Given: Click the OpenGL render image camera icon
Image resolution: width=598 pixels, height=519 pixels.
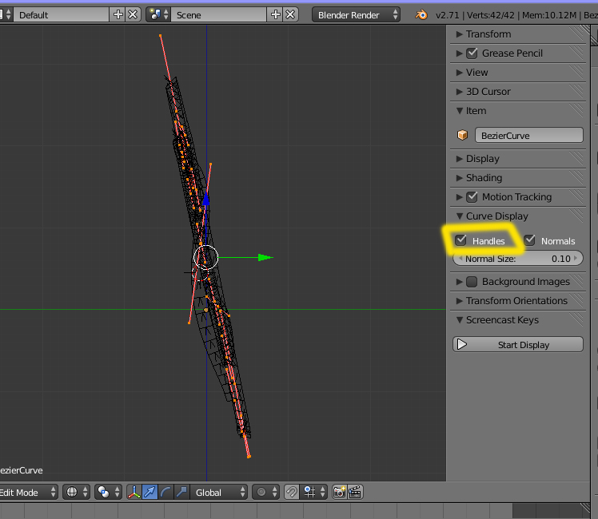Looking at the screenshot, I should (340, 492).
